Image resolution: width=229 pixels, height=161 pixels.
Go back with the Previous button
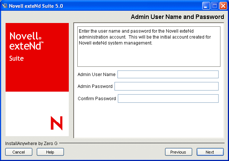[178, 152]
